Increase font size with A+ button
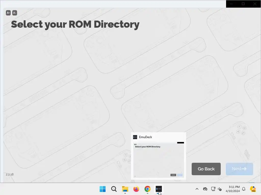261x195 pixels. click(x=8, y=13)
